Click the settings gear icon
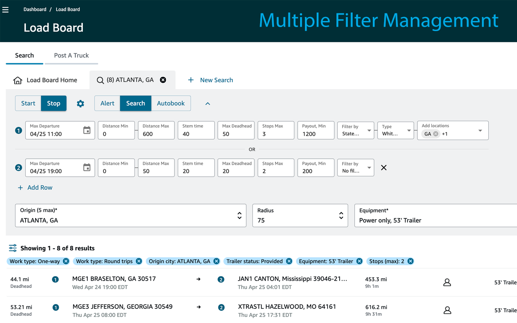The image size is (517, 323). tap(80, 104)
